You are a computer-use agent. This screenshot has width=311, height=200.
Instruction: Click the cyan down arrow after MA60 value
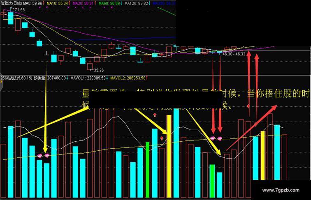(x=121, y=3)
